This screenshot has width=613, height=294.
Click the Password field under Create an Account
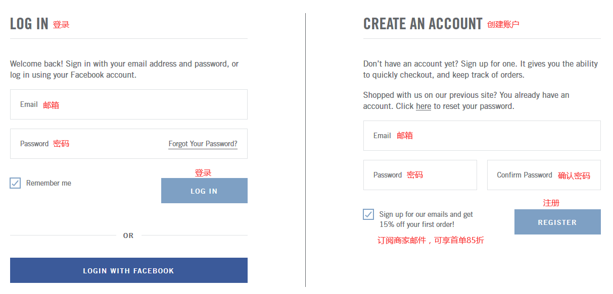click(x=419, y=175)
